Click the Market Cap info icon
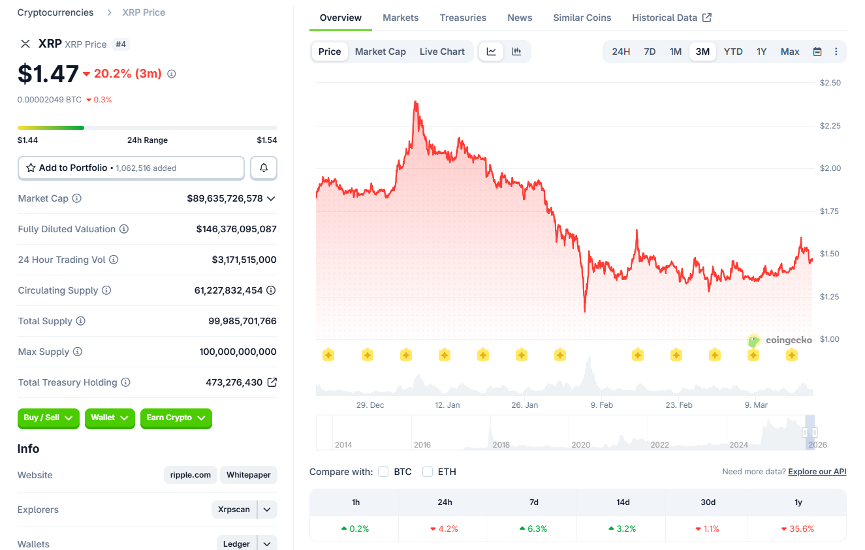 point(76,198)
